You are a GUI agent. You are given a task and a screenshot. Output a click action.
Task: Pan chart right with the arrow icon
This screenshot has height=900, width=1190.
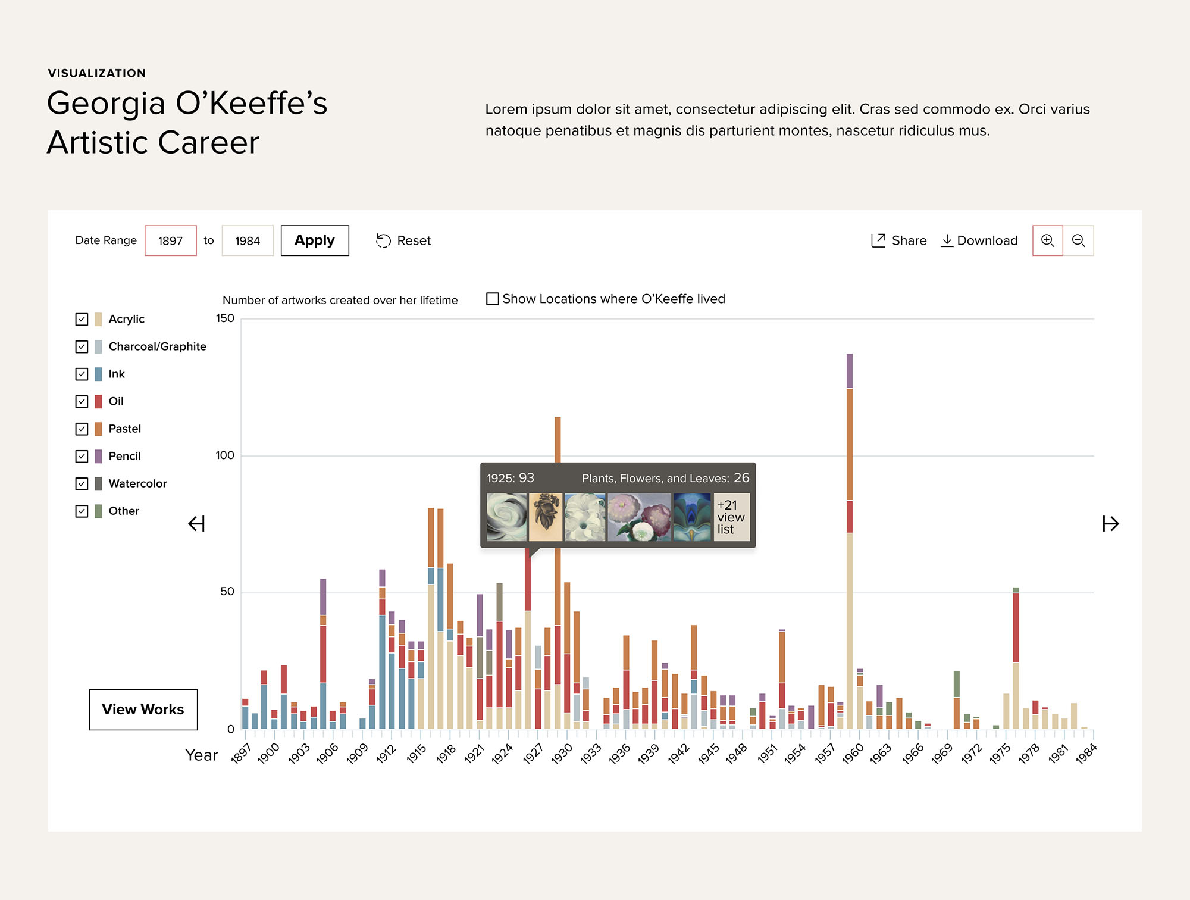[1110, 524]
